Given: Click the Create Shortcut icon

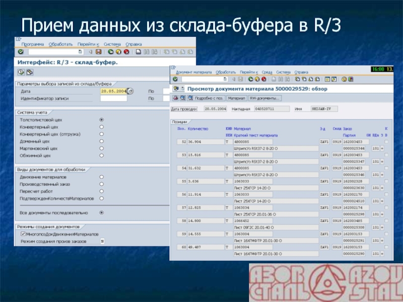Looking at the screenshot, I should pos(334,79).
